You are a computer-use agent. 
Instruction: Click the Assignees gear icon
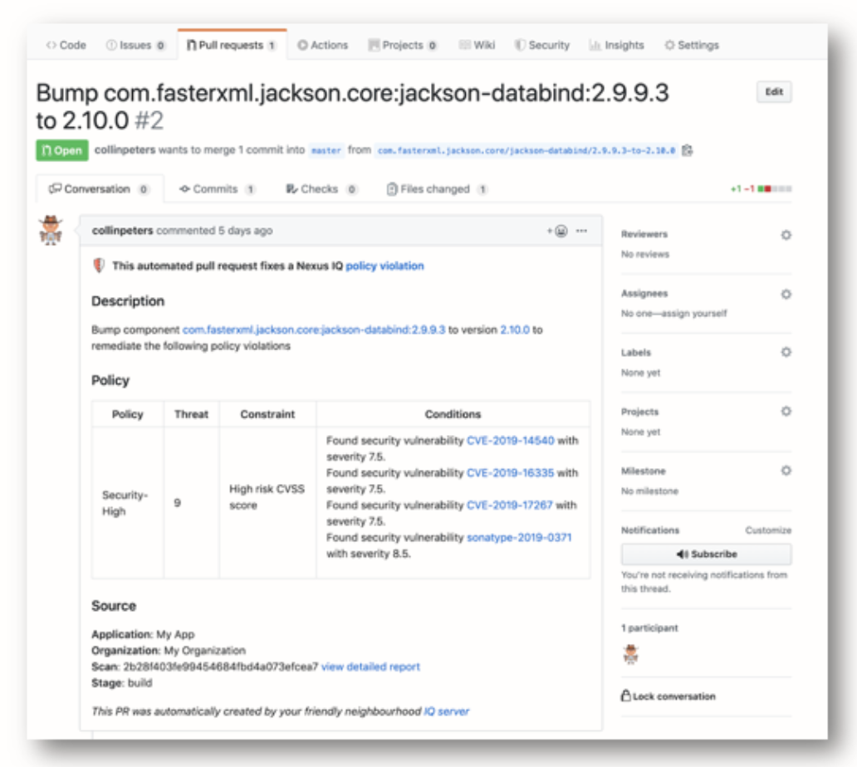786,294
